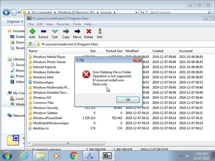Open the View menu in 7-Zip
This screenshot has height=161, width=215.
49,24
